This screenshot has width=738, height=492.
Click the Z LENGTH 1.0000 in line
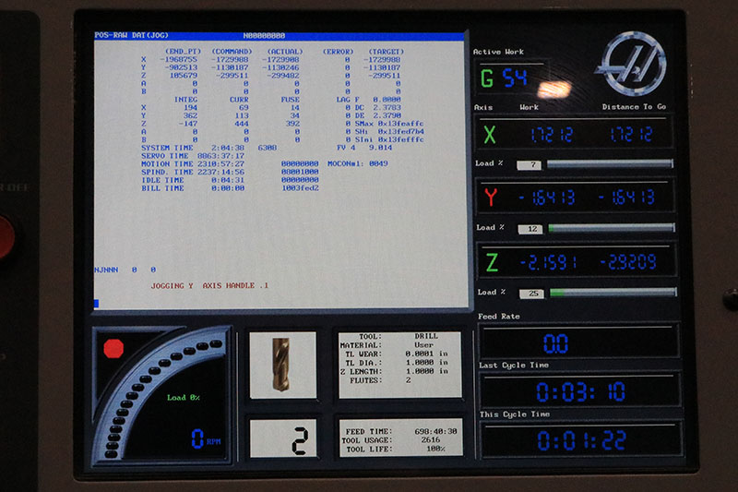click(x=394, y=371)
